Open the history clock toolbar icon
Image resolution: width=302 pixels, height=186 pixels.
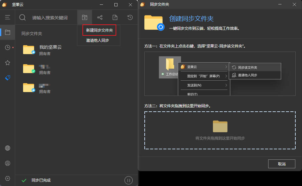[130, 17]
